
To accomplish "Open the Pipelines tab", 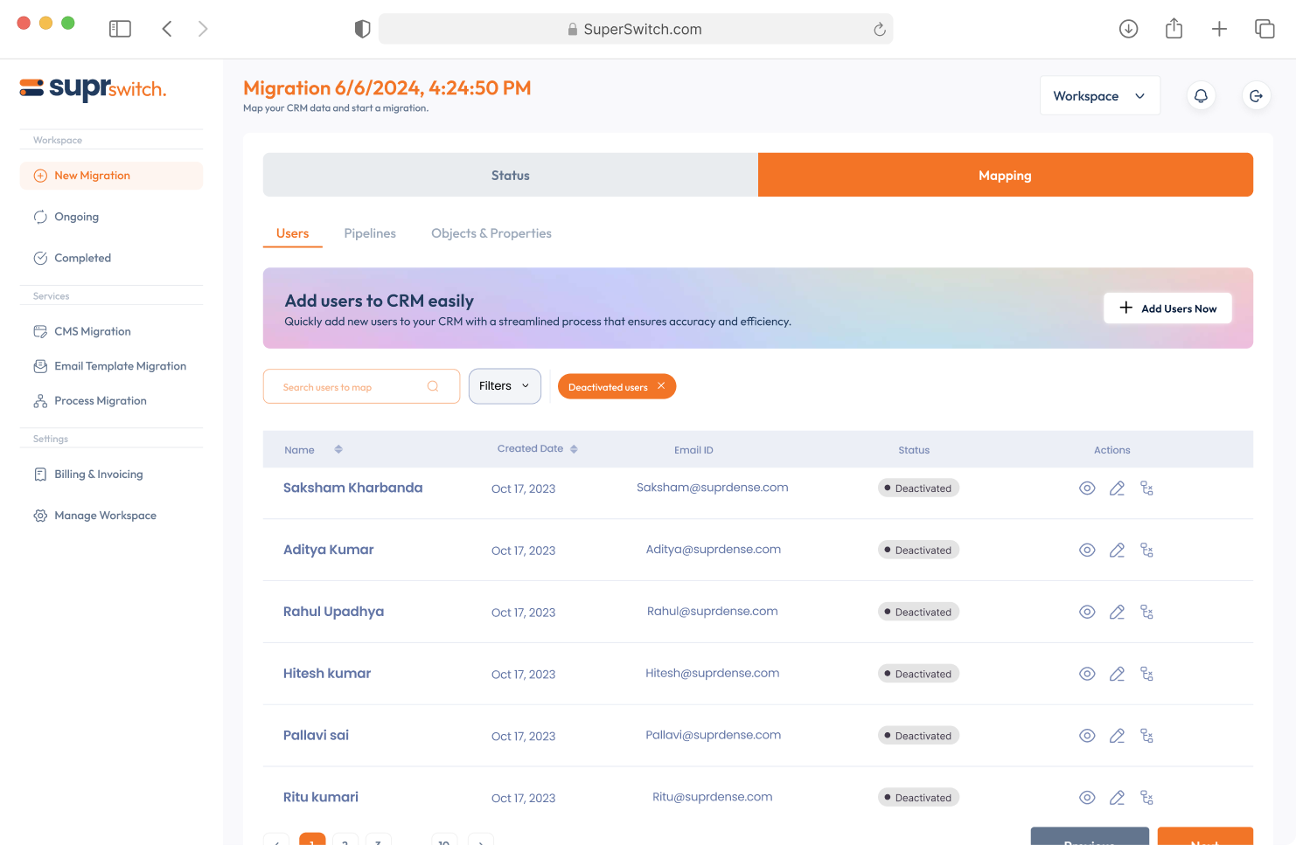I will [x=370, y=233].
